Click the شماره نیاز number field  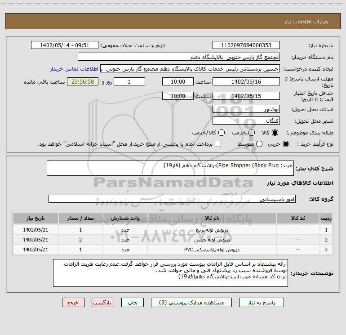tap(246, 45)
